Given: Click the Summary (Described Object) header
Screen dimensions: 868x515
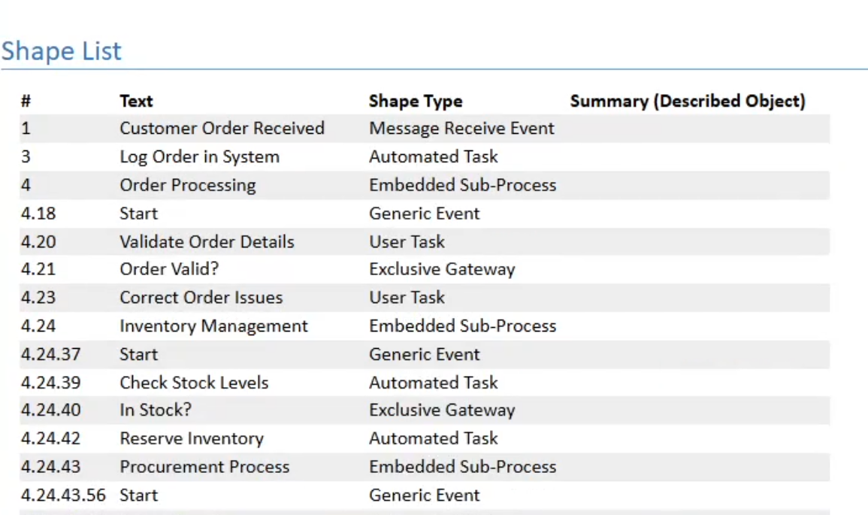Looking at the screenshot, I should click(687, 101).
